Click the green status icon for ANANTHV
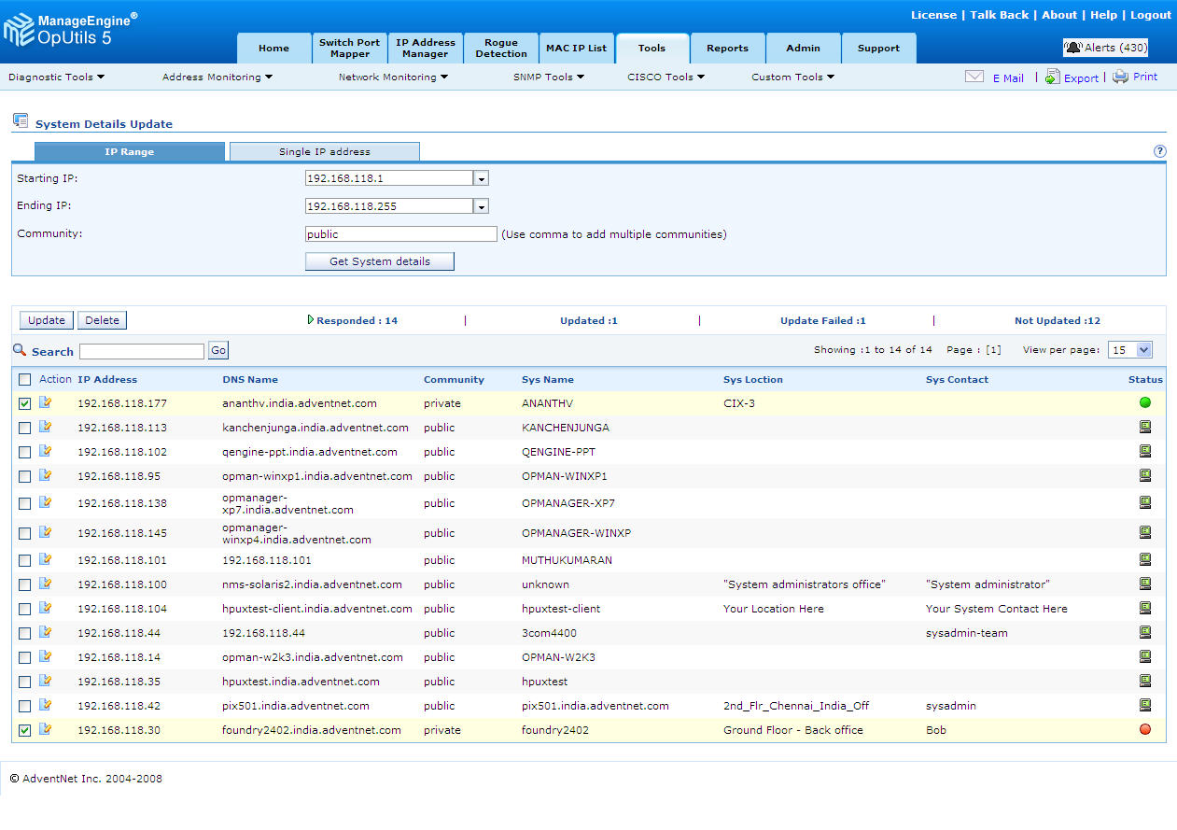 click(x=1145, y=403)
